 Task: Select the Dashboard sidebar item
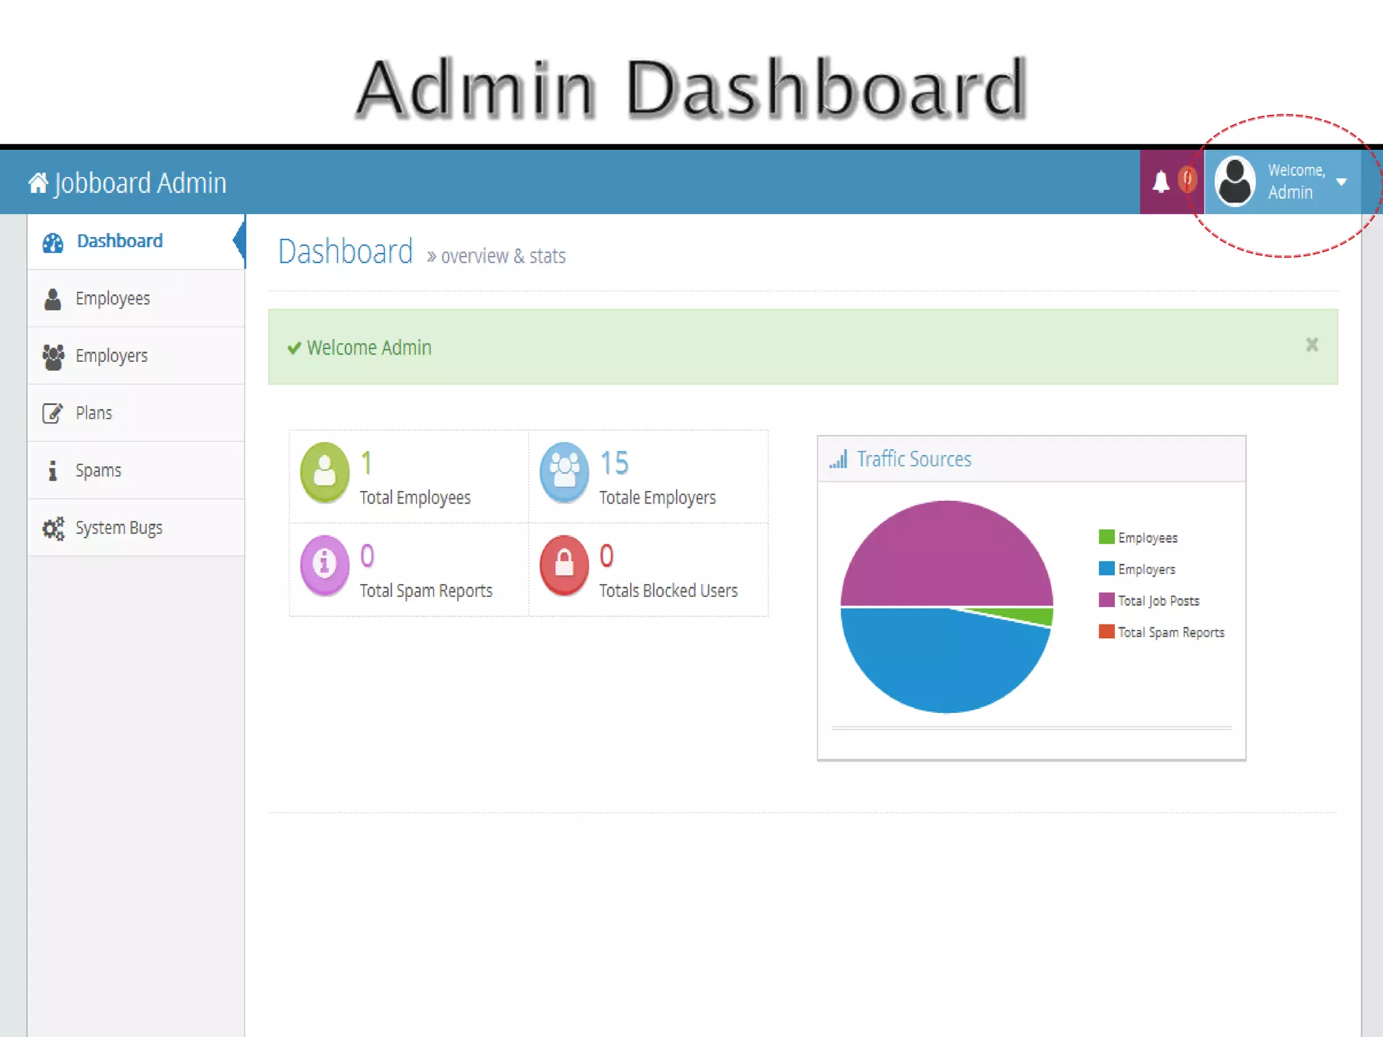tap(120, 241)
